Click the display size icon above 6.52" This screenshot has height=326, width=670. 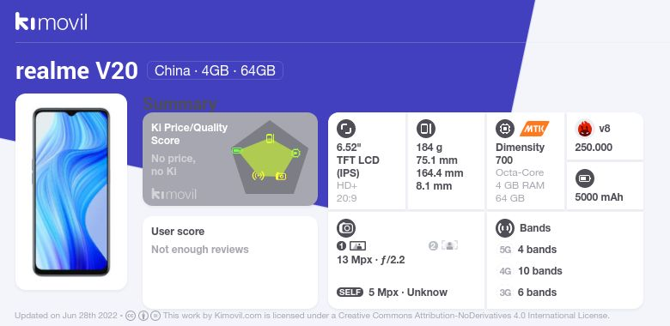tap(345, 129)
